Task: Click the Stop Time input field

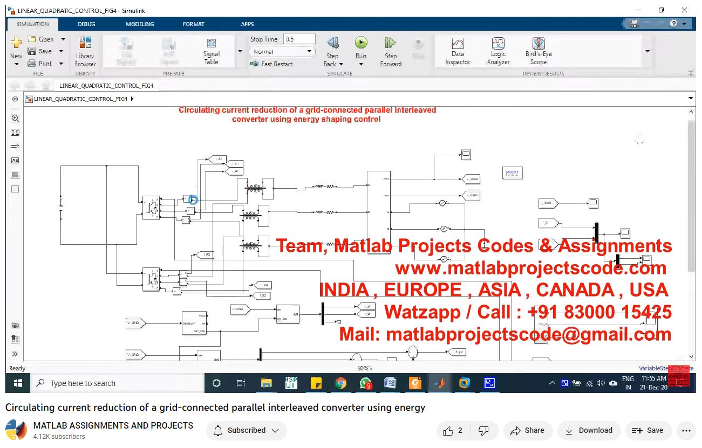Action: (299, 39)
